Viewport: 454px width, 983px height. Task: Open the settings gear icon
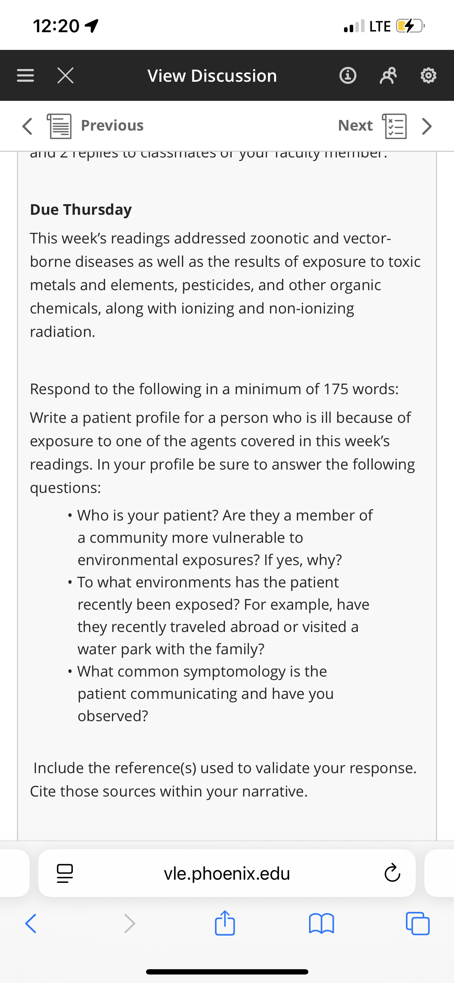click(x=429, y=76)
